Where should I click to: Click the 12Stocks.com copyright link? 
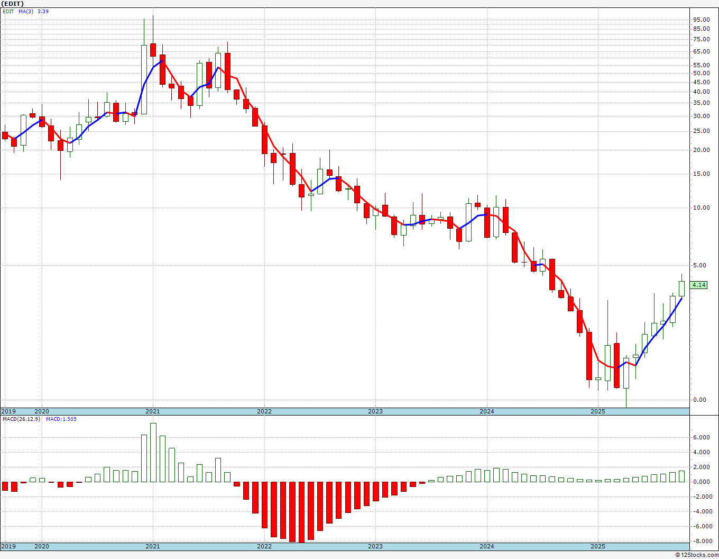[x=696, y=555]
